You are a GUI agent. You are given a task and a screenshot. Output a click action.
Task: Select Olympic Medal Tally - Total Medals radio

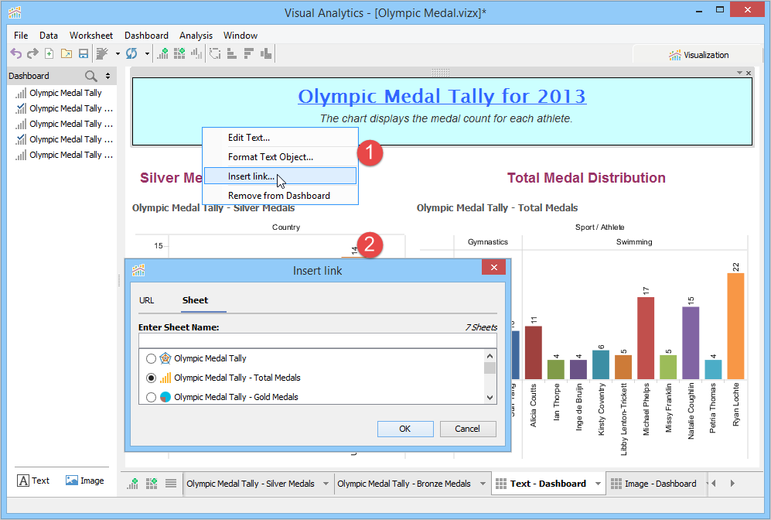pos(151,378)
